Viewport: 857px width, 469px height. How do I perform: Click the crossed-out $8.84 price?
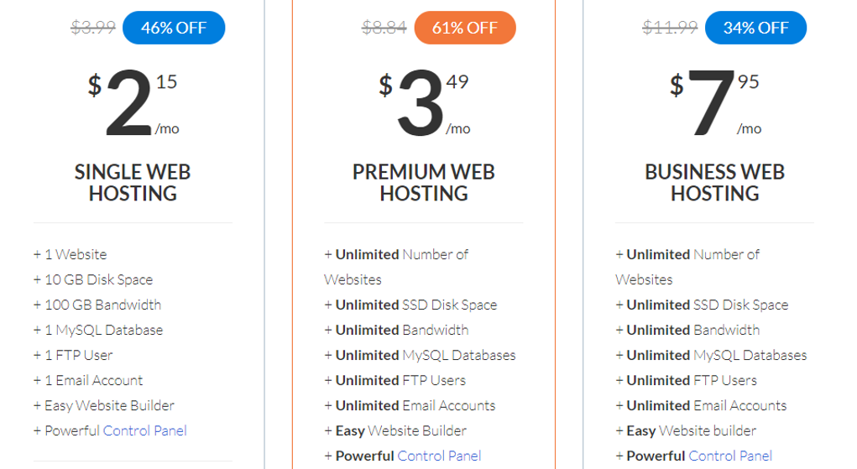[384, 28]
